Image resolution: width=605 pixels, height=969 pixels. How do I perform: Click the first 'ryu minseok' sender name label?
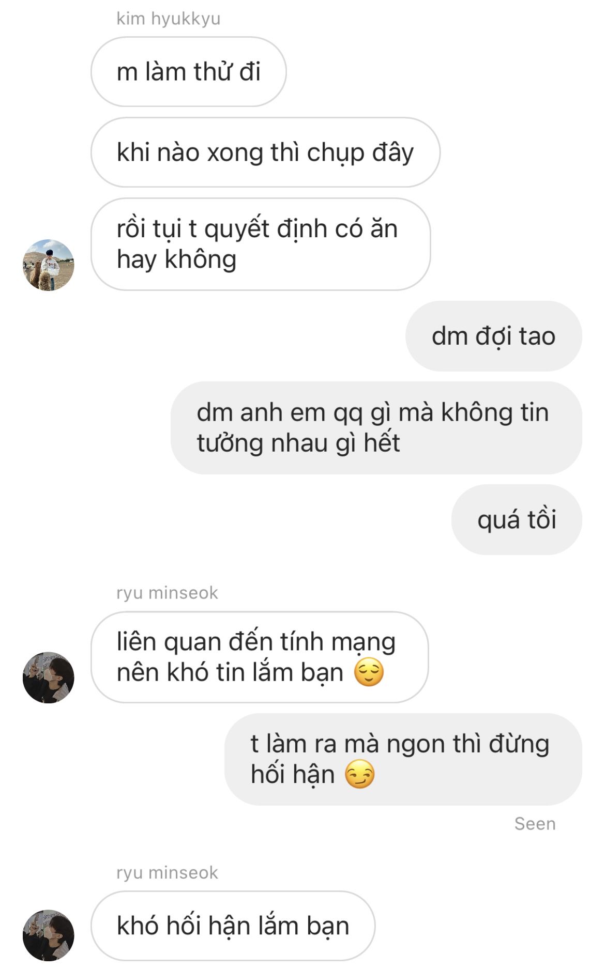[167, 593]
